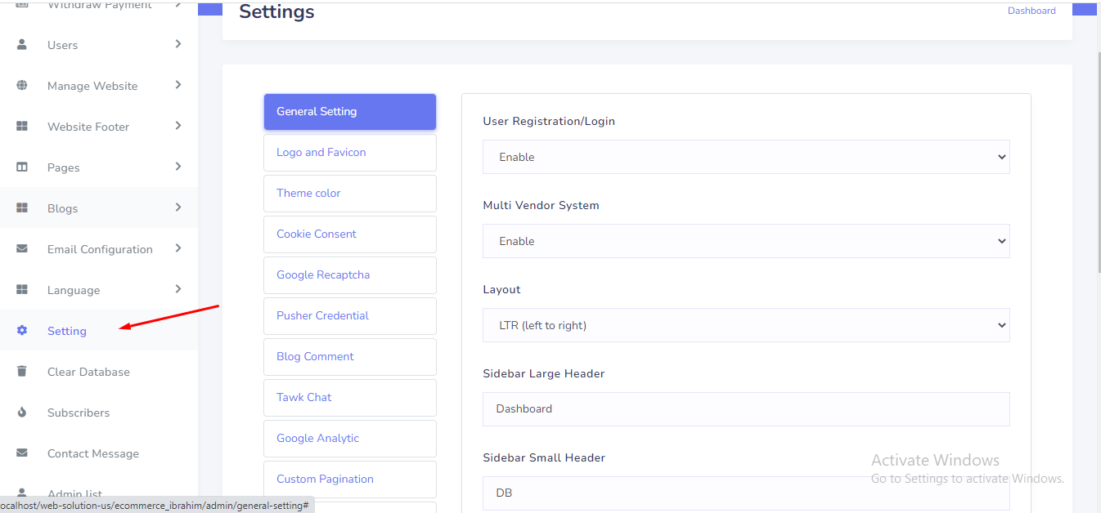Click the Clear Database trash icon
The height and width of the screenshot is (513, 1101).
click(x=22, y=372)
